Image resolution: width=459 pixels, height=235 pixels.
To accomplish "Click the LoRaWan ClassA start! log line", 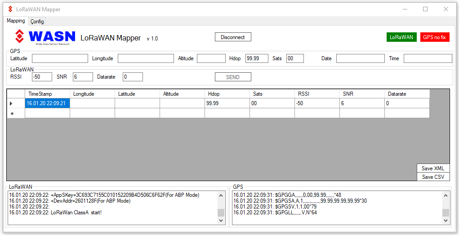I will [x=55, y=213].
